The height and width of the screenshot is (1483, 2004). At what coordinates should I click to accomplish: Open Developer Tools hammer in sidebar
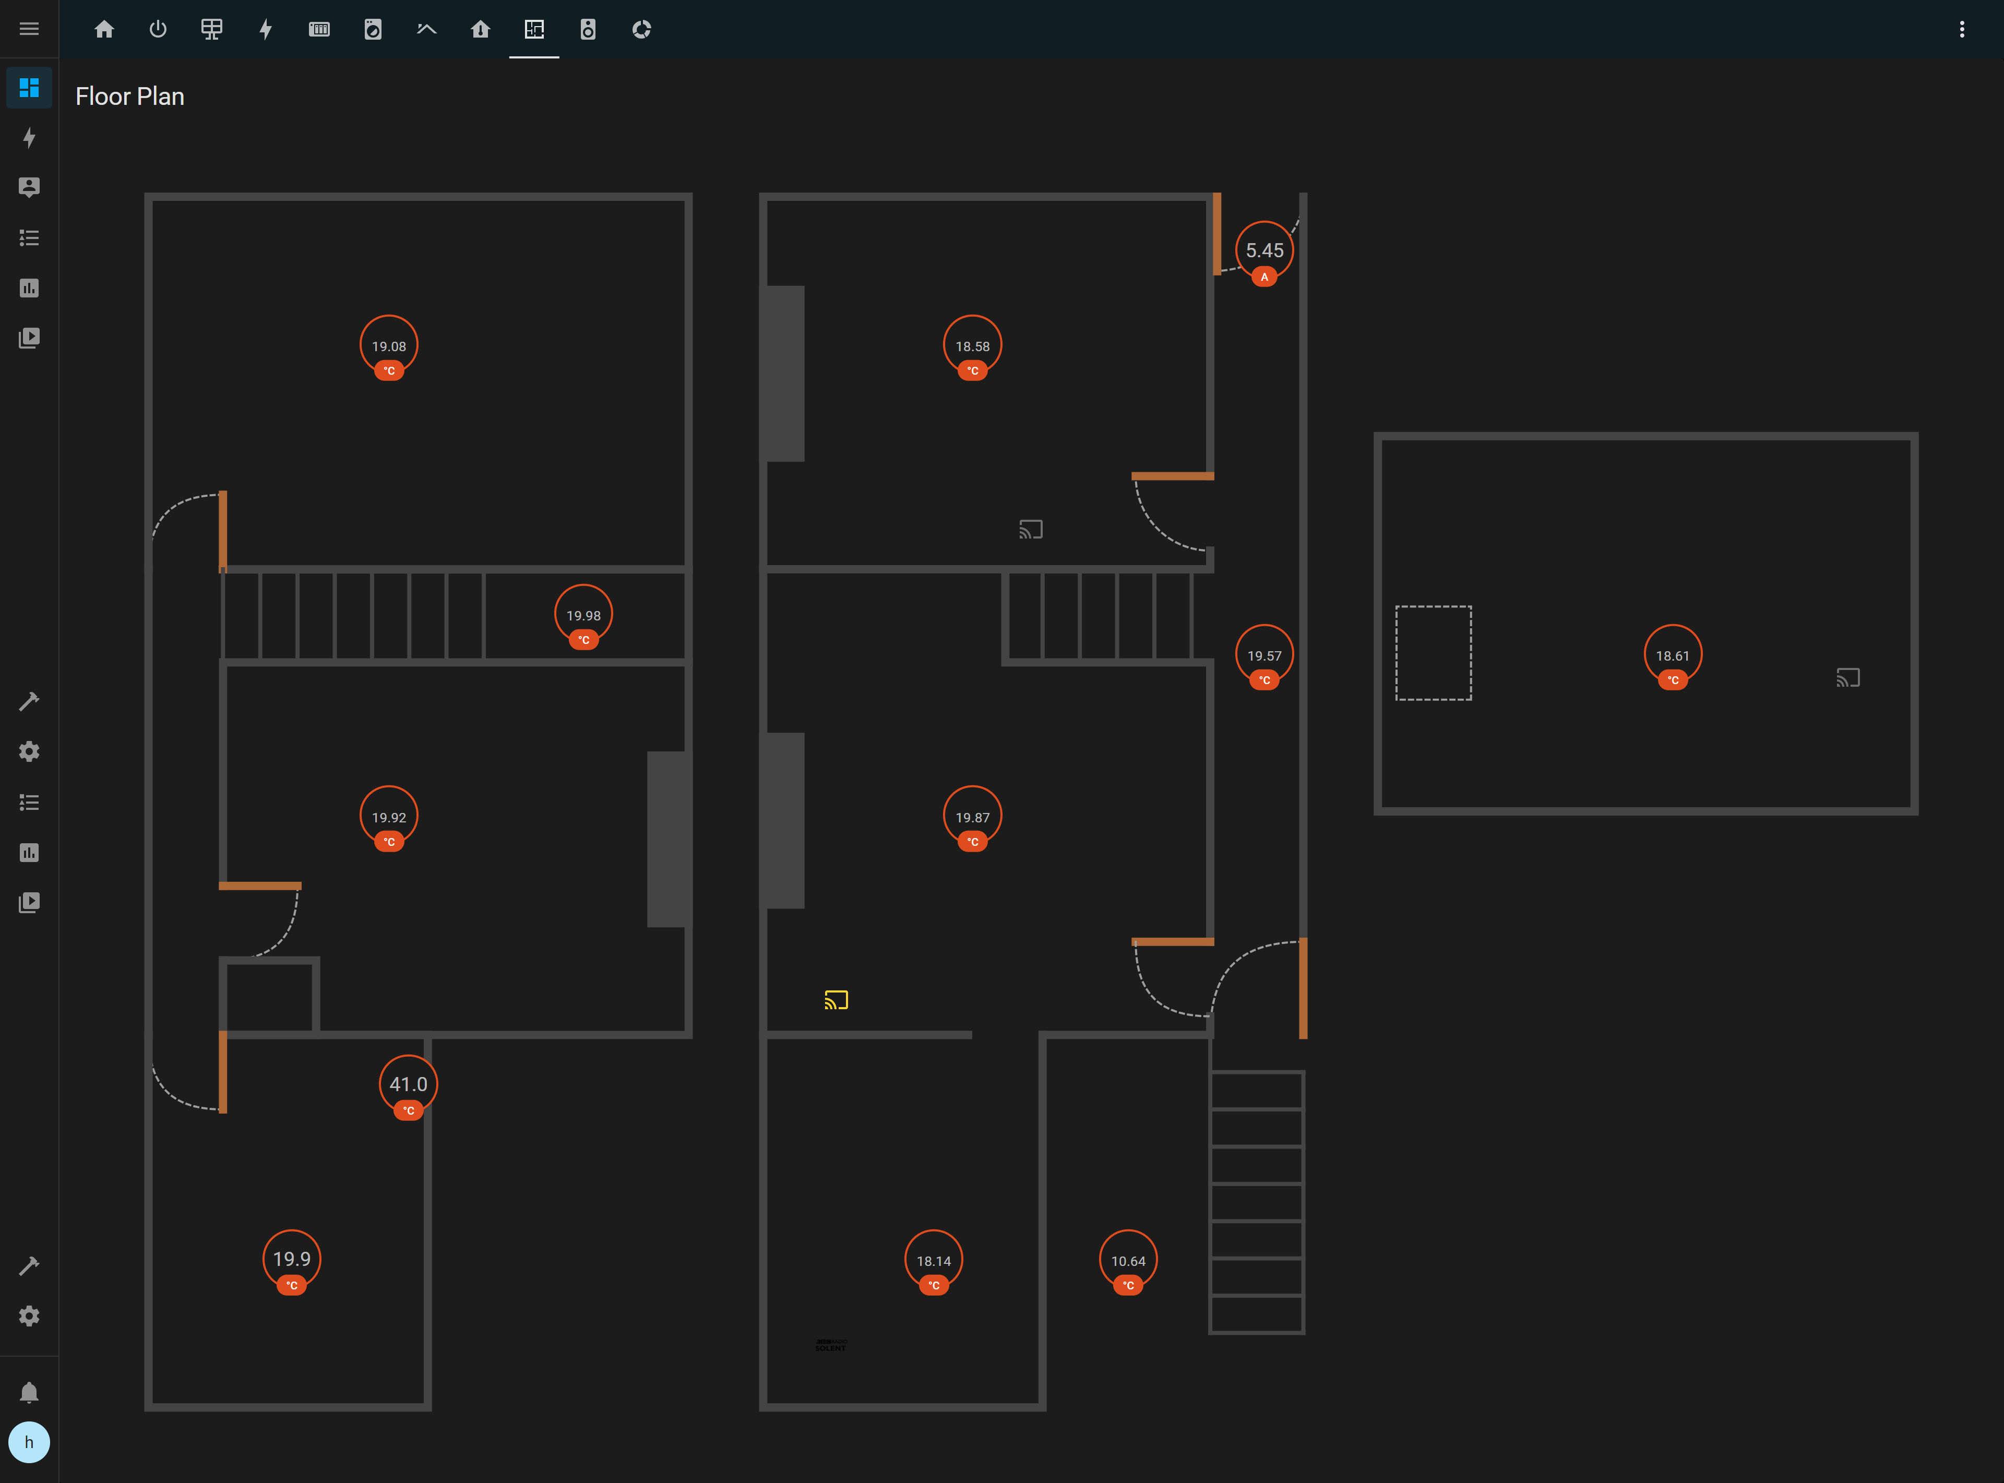pos(30,701)
